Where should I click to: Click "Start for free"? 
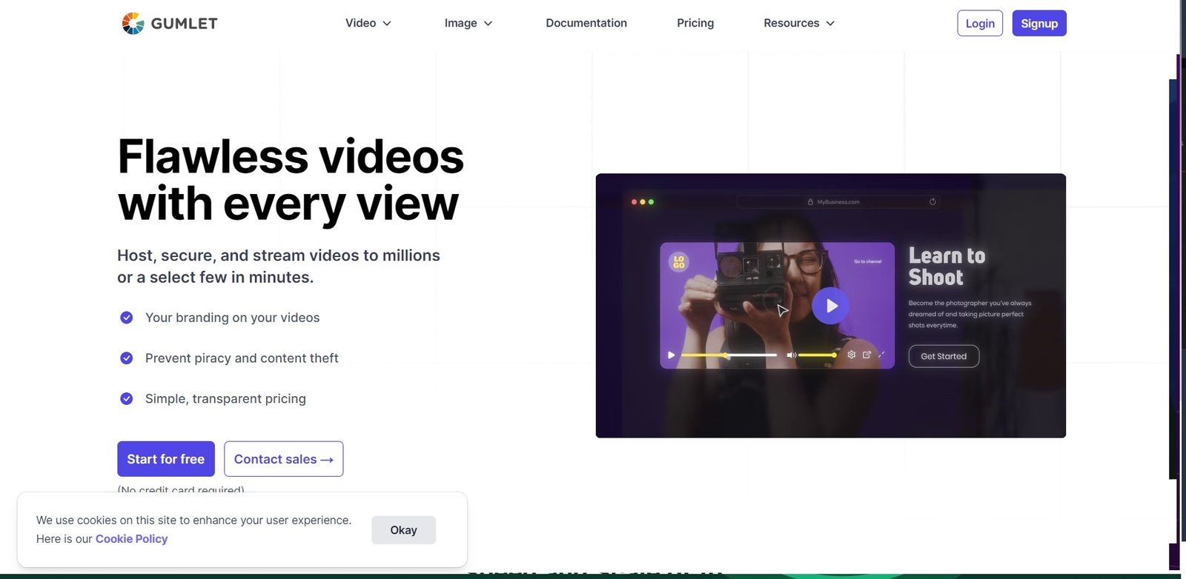tap(166, 459)
